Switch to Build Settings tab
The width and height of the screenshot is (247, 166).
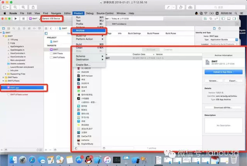(134, 33)
